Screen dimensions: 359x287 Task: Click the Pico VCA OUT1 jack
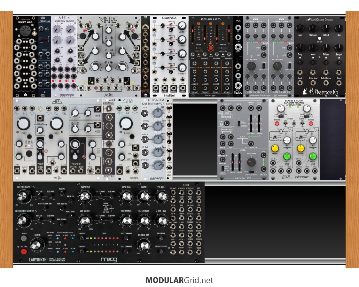click(238, 47)
